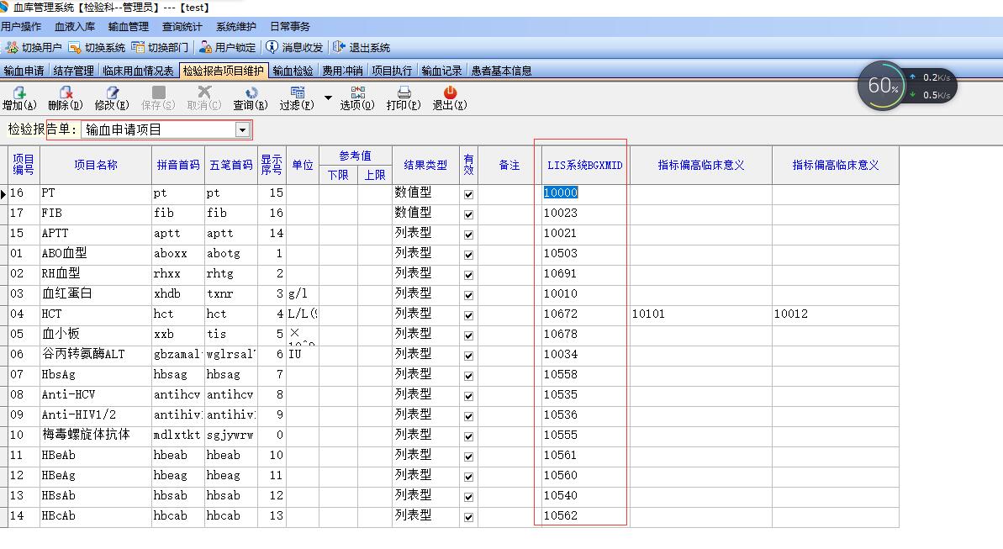
Task: Open the 系统维护 menu
Action: coord(236,26)
